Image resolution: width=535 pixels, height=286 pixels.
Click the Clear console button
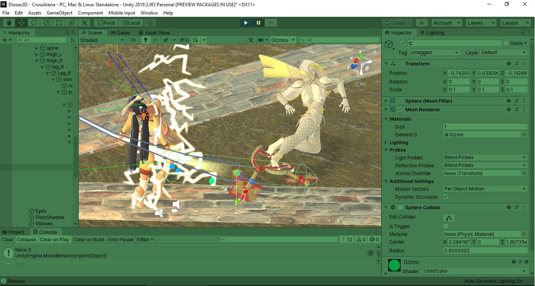coord(7,239)
